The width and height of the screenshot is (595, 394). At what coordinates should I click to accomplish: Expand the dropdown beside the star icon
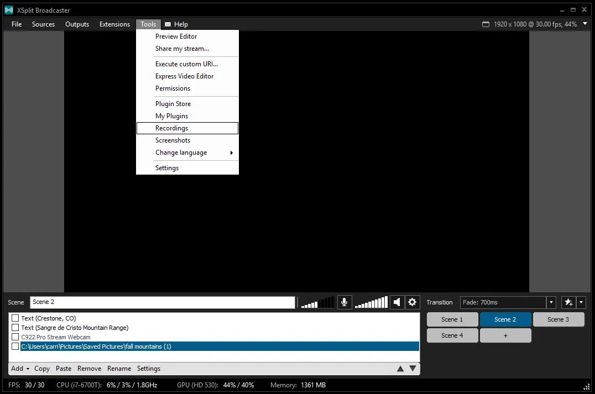click(581, 302)
